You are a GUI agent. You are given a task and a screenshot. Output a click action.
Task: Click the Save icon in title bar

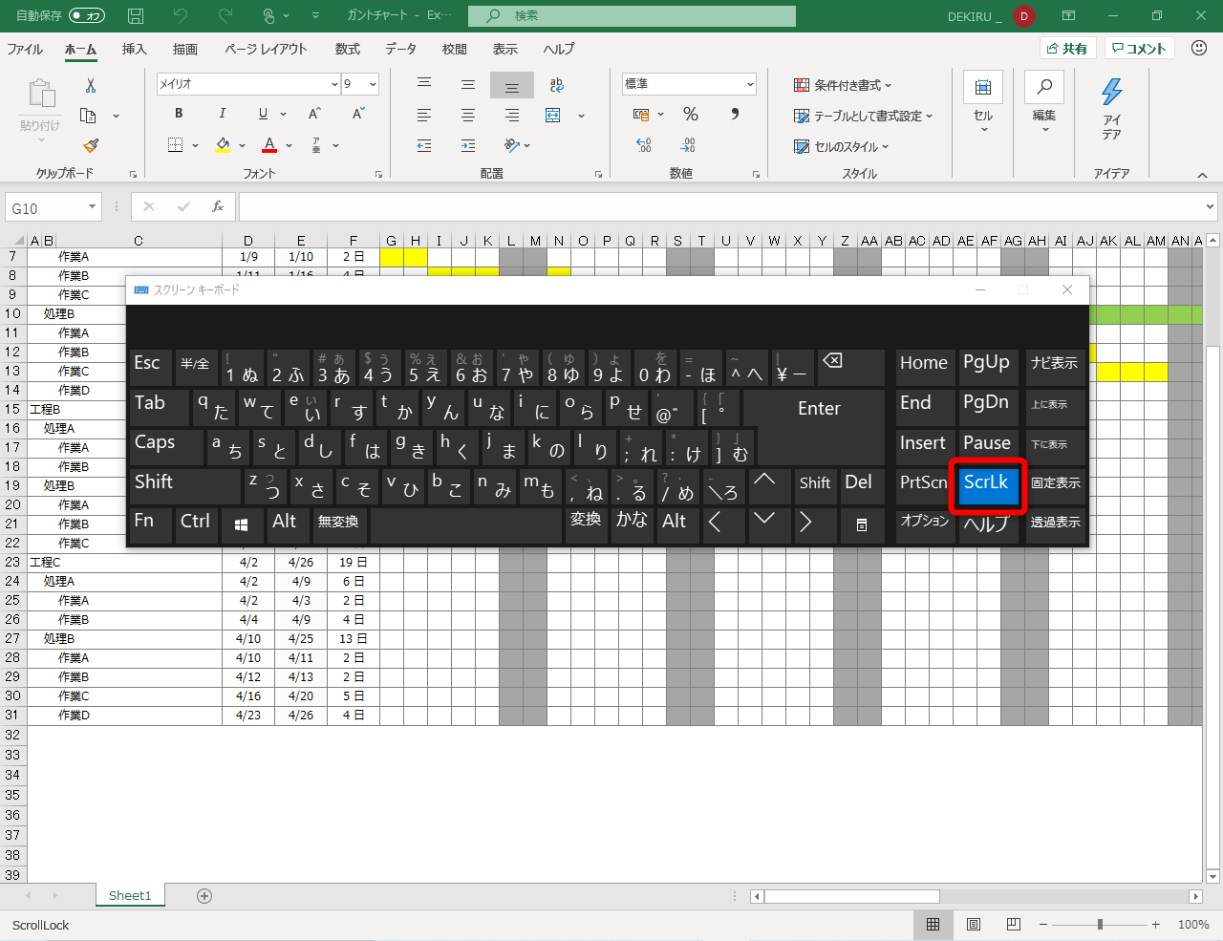(x=136, y=16)
